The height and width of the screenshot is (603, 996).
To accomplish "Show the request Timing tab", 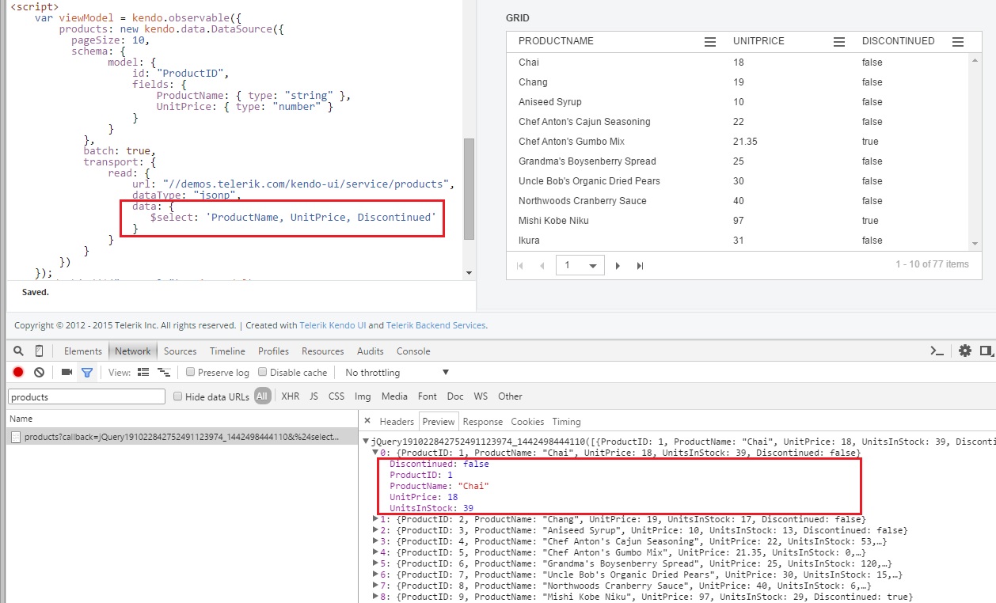I will (x=566, y=422).
